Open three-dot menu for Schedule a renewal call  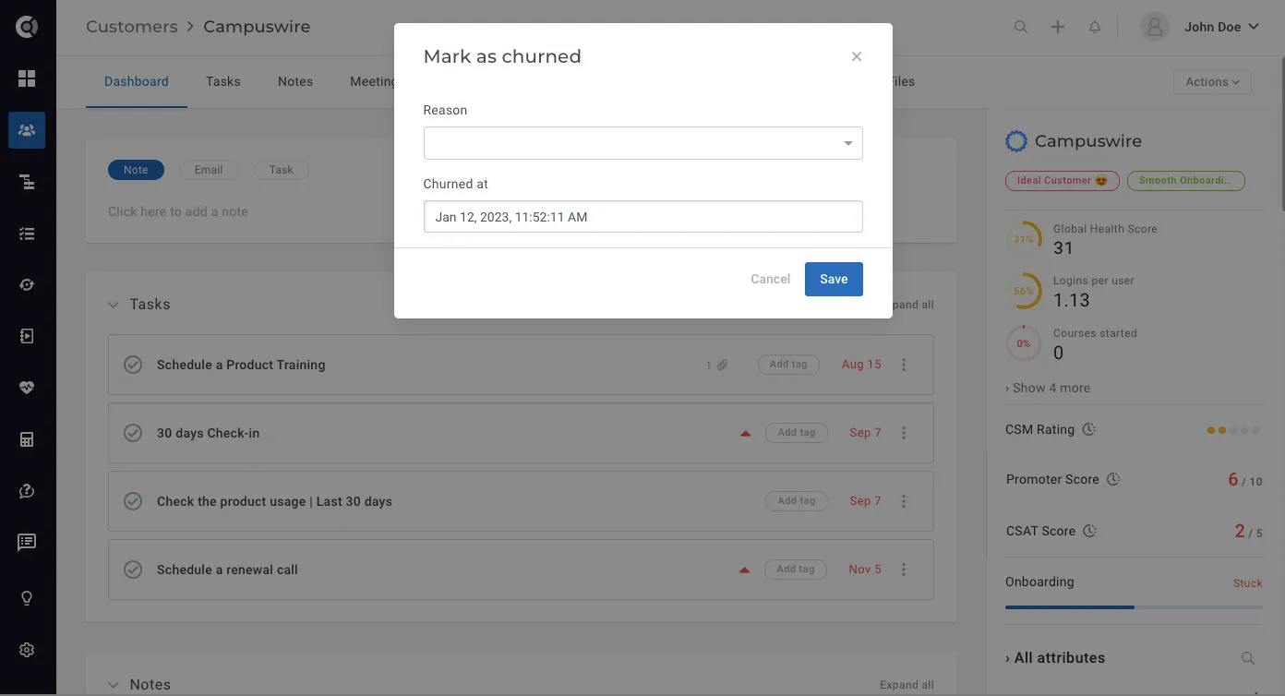pyautogui.click(x=904, y=570)
